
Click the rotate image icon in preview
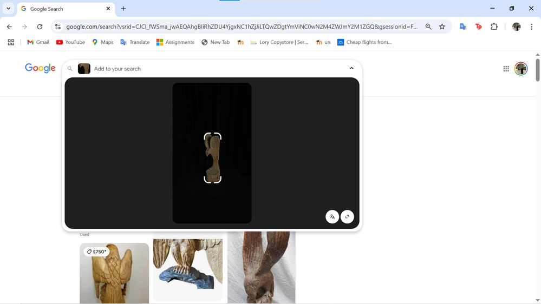pyautogui.click(x=347, y=216)
